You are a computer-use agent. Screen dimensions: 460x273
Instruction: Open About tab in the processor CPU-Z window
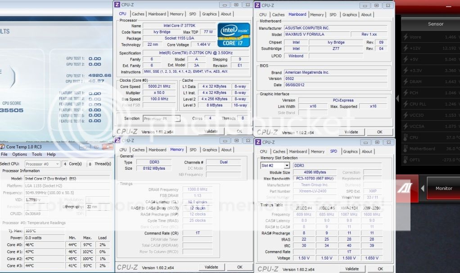pyautogui.click(x=226, y=14)
